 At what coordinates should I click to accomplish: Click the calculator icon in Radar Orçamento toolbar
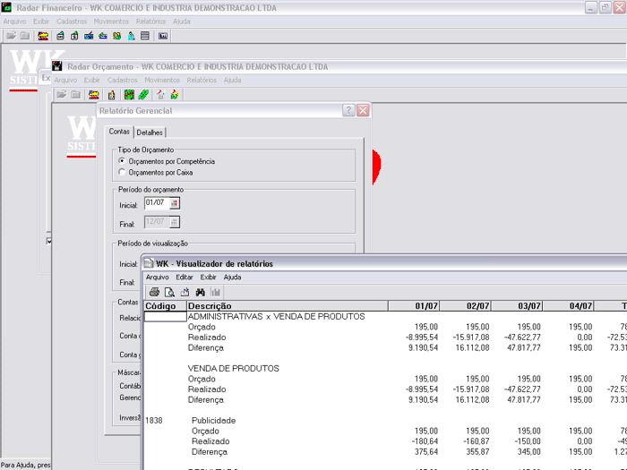pos(112,94)
